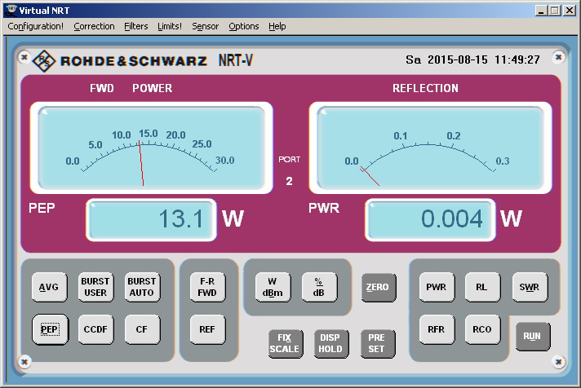Click the PORT 2 indicator
The image size is (581, 388).
click(x=290, y=170)
